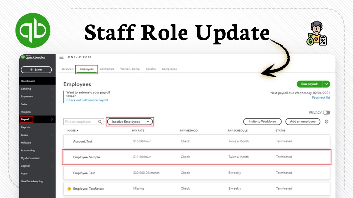Click the ONE--PIECE2 company name
353x198 pixels.
pos(79,57)
